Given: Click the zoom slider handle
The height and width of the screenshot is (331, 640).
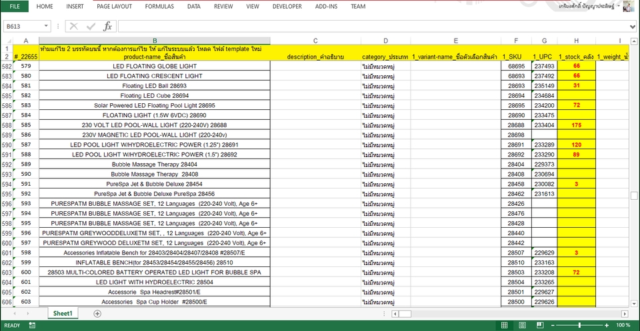Looking at the screenshot, I should tap(580, 325).
